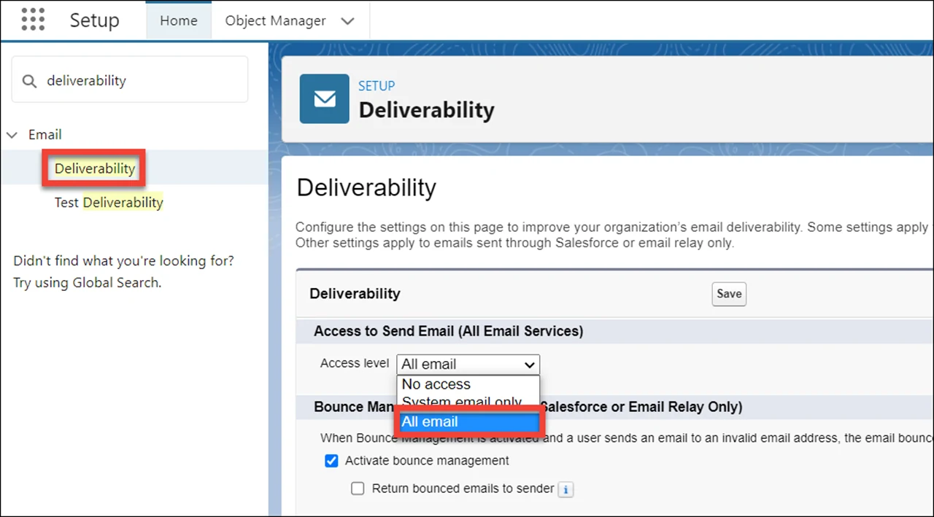The height and width of the screenshot is (517, 934).
Task: Click the Save button
Action: coord(729,294)
